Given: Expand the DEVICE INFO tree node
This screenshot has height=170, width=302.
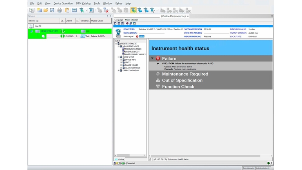Looking at the screenshot, I should point(121,60).
